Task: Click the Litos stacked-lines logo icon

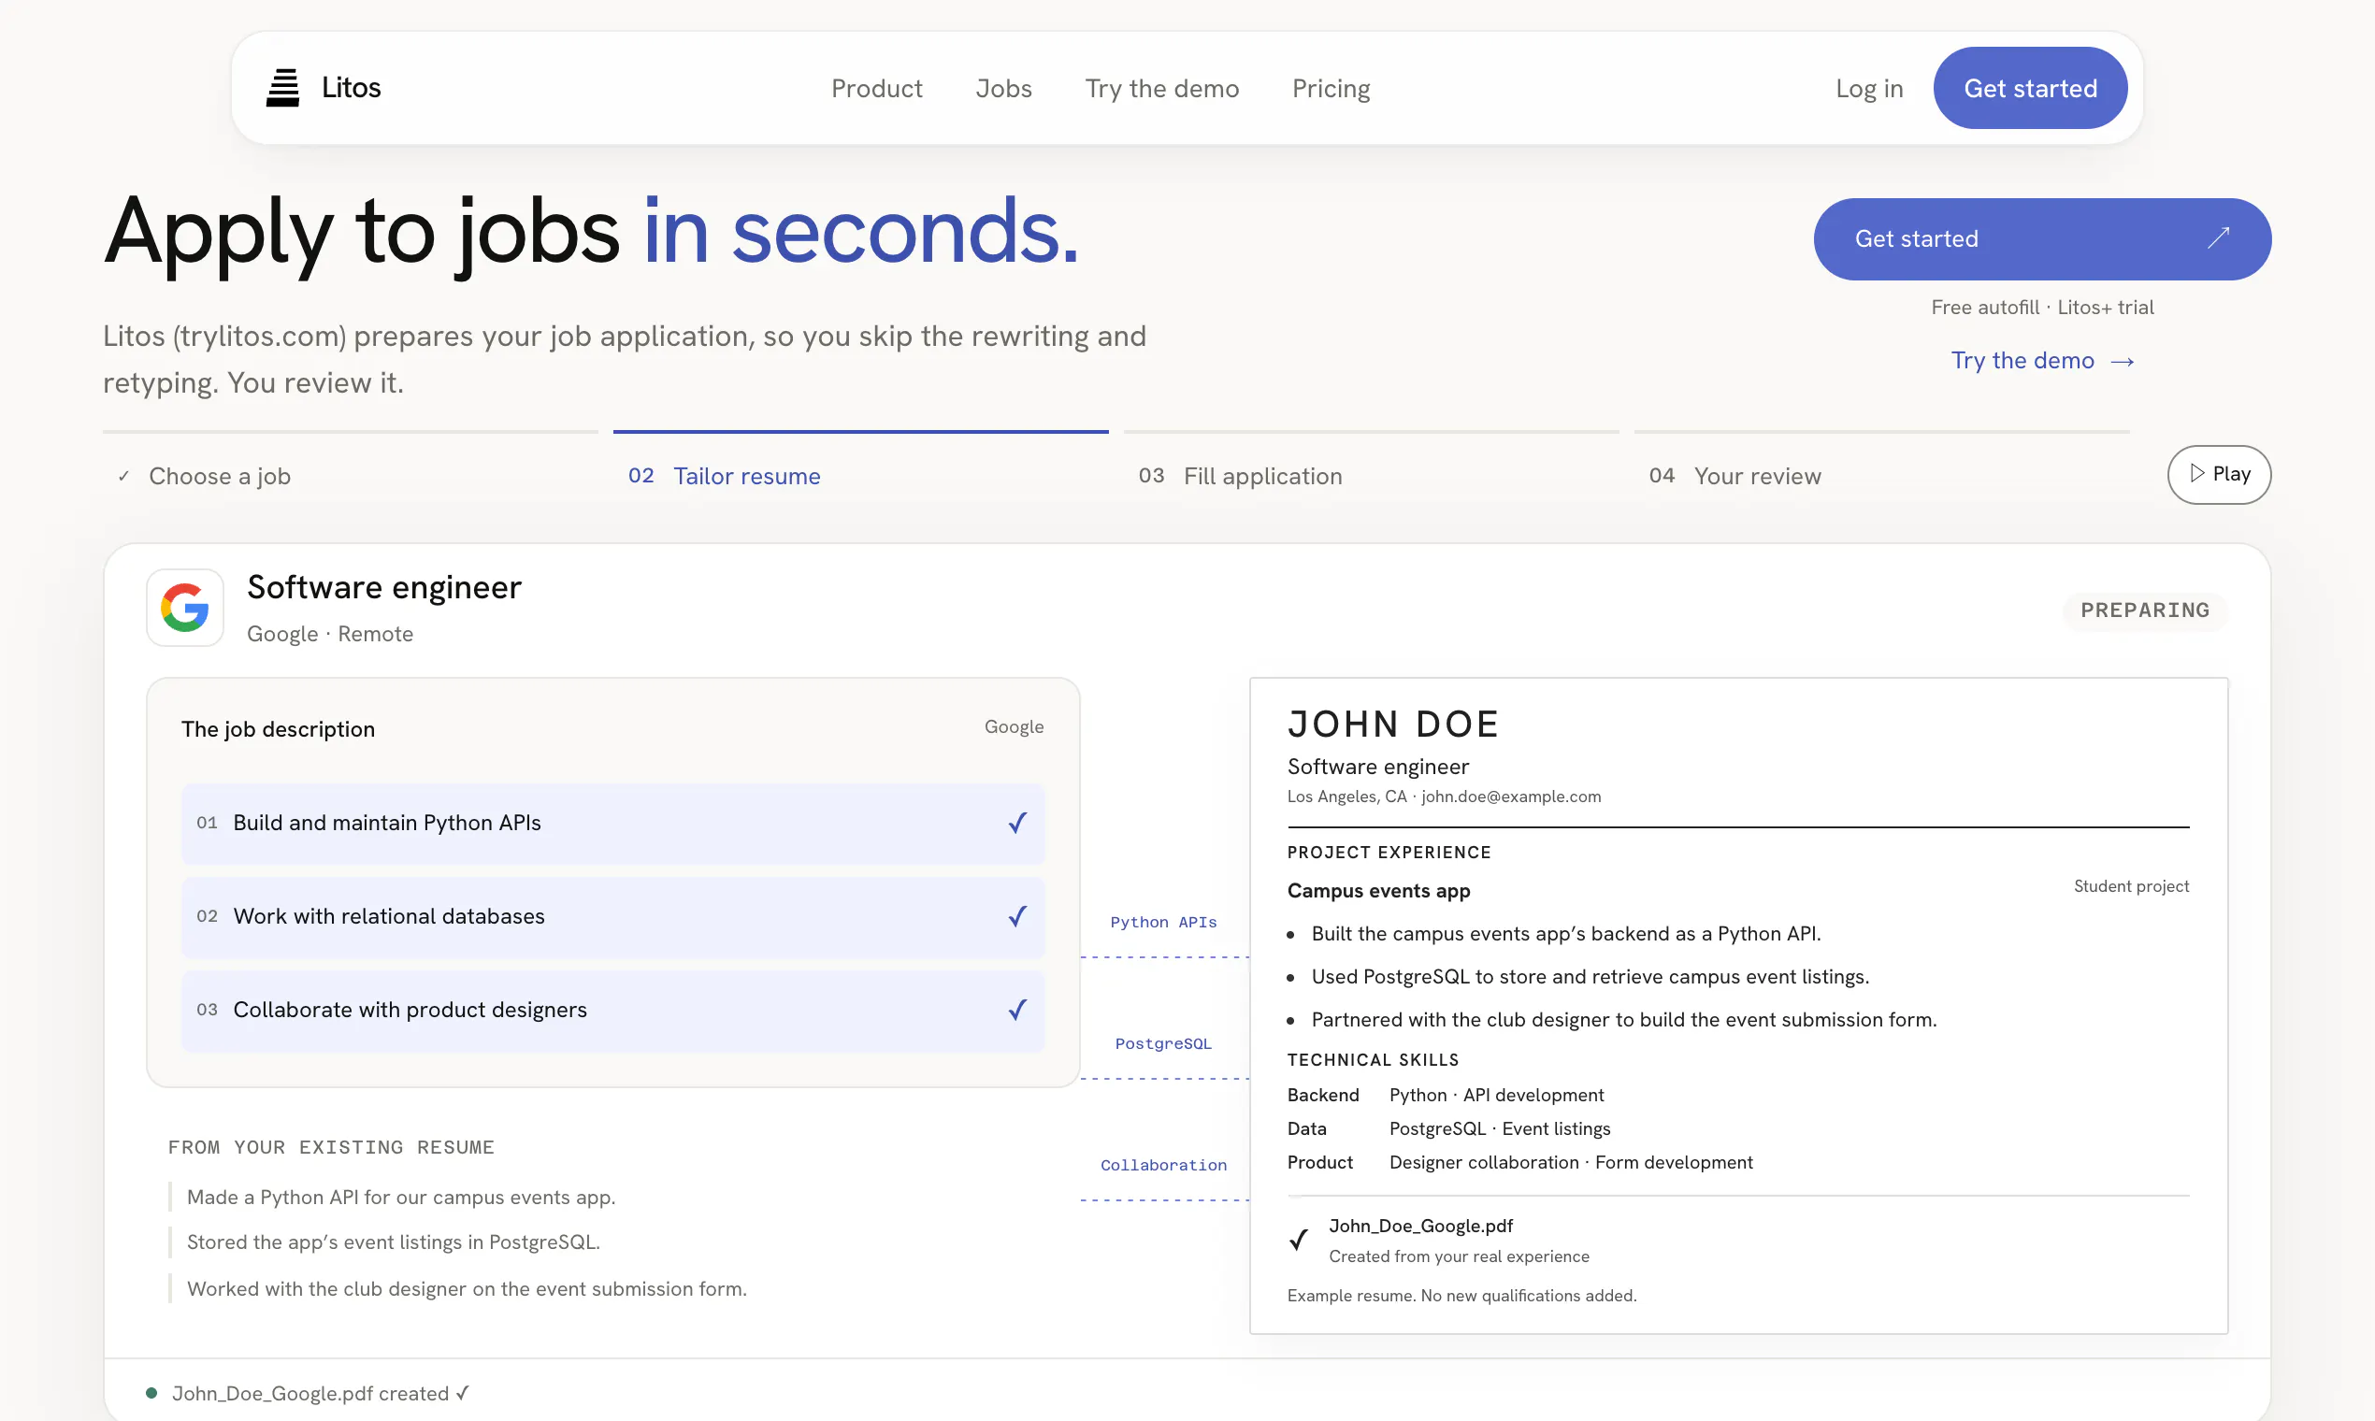Action: tap(282, 88)
